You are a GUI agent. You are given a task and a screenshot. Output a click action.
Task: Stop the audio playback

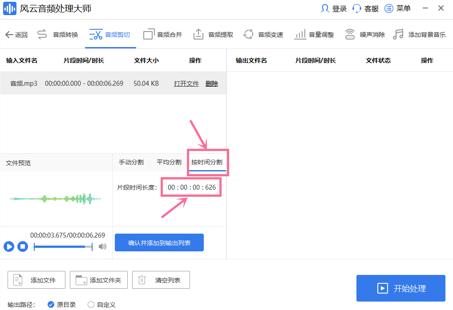(x=23, y=246)
